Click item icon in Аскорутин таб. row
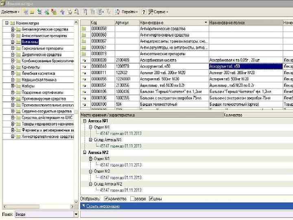The width and height of the screenshot is (293, 220). 85,66
